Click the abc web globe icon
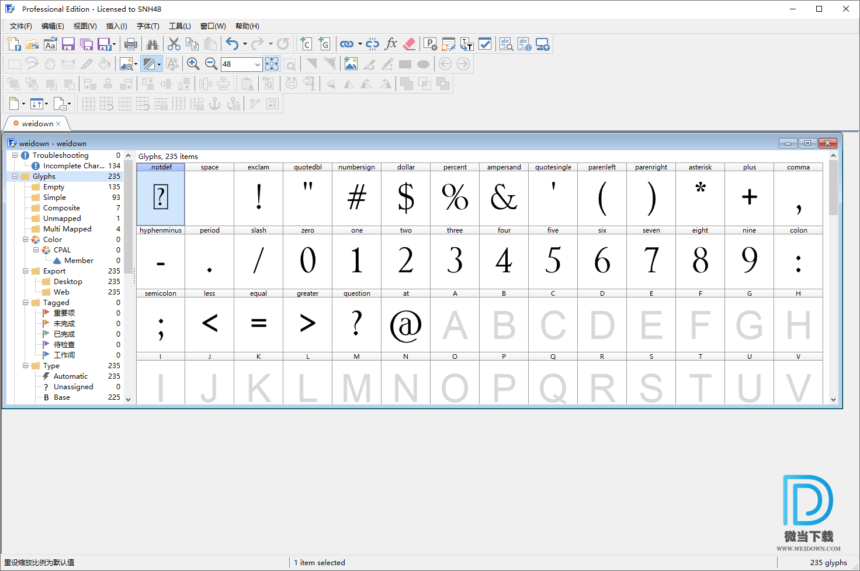The image size is (860, 571). 525,44
